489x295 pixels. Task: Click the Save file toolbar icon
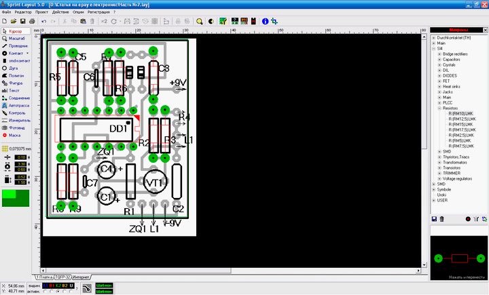click(22, 21)
